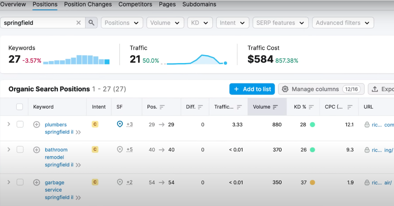Screen dimensions: 394x206
Task: Click the map pin SERP feature icon in the plumbers row
Action: click(120, 124)
